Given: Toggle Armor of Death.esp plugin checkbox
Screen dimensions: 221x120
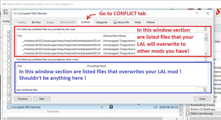Looking at the screenshot, I should click(188, 109).
